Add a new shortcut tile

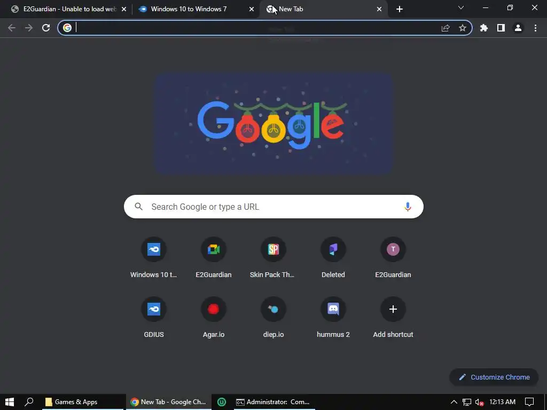tap(393, 318)
